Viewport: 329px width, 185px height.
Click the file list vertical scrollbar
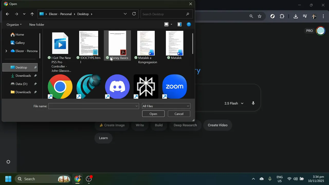coord(193,44)
